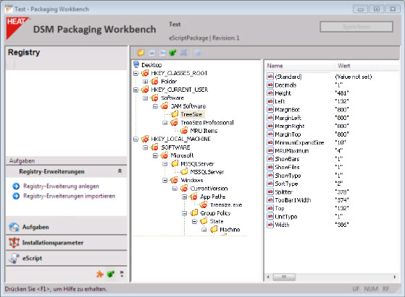Click the blue X delete toolbar icon
Image resolution: width=405 pixels, height=297 pixels.
pyautogui.click(x=183, y=53)
